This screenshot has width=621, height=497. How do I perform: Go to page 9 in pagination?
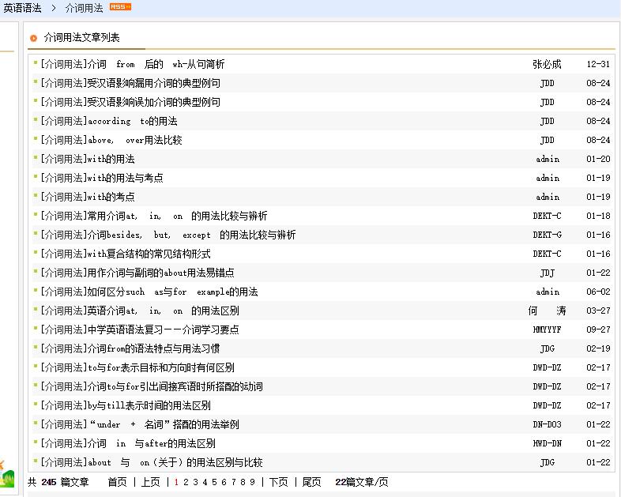point(253,482)
